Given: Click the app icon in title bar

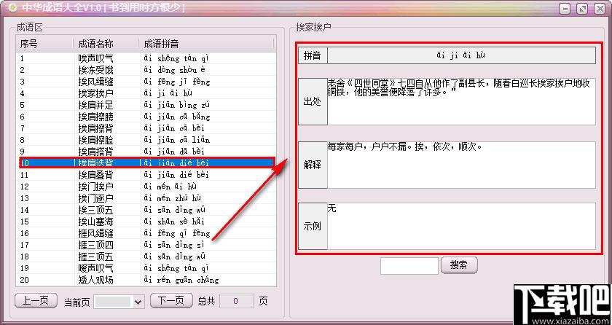Looking at the screenshot, I should pos(12,7).
